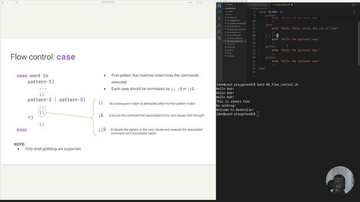Open the Explorer view in VS Code activity bar
360x202 pixels.
point(219,6)
